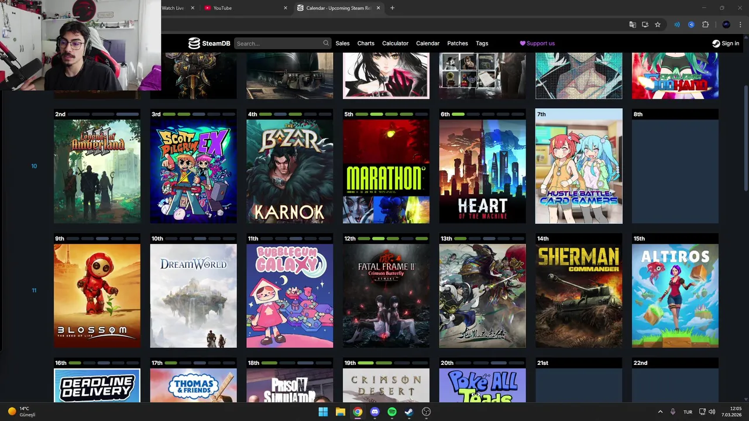Open Blossom The Seed of Life cover
Viewport: 749px width, 421px height.
[97, 296]
